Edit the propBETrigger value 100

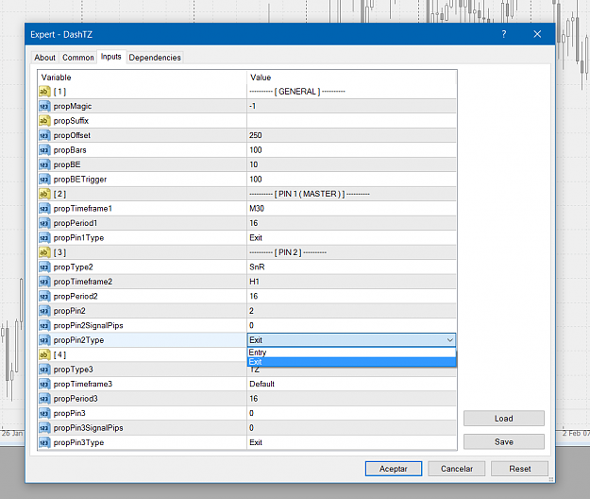click(351, 180)
